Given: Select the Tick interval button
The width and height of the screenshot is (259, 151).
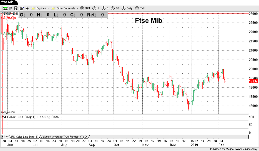Looking at the screenshot, I should click(x=140, y=8).
